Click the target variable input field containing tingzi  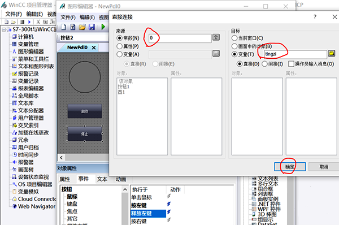pos(295,54)
